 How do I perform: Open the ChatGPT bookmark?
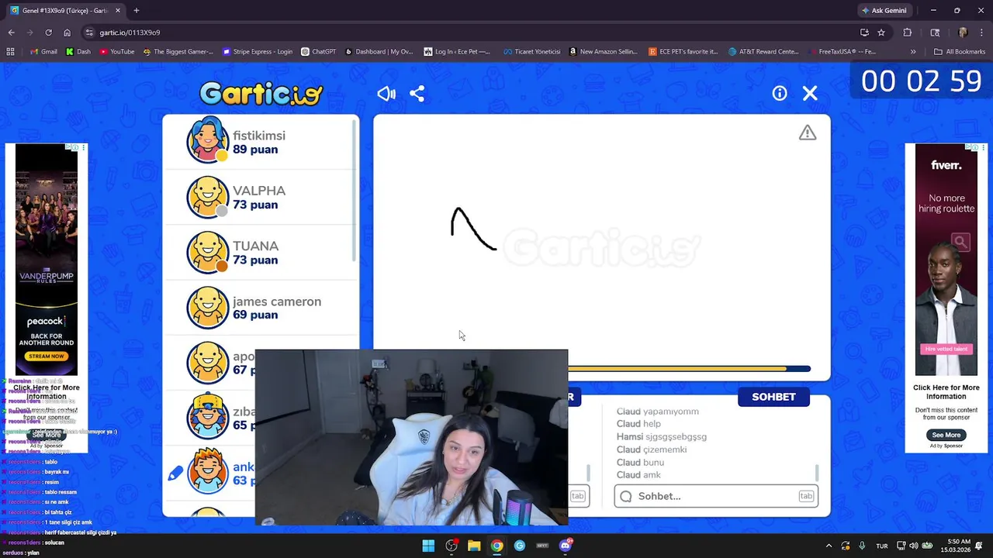pyautogui.click(x=318, y=52)
